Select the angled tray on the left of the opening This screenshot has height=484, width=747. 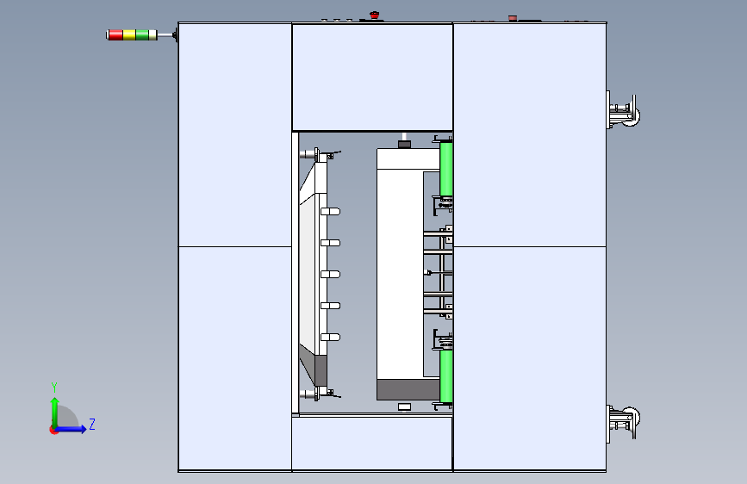[313, 274]
